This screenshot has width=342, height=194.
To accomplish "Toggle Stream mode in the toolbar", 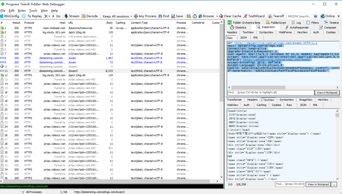I will pos(72,16).
